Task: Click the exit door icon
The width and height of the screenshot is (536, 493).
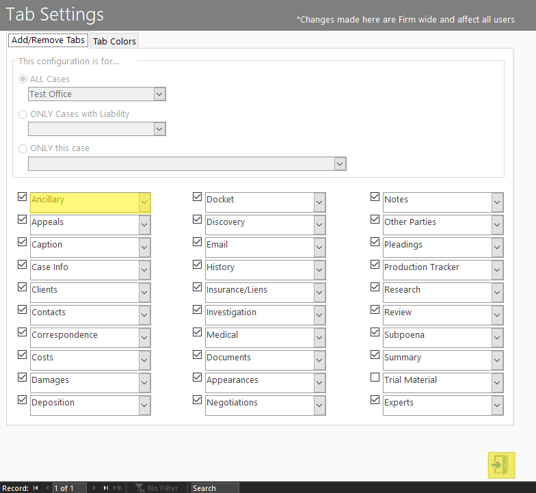Action: 501,465
